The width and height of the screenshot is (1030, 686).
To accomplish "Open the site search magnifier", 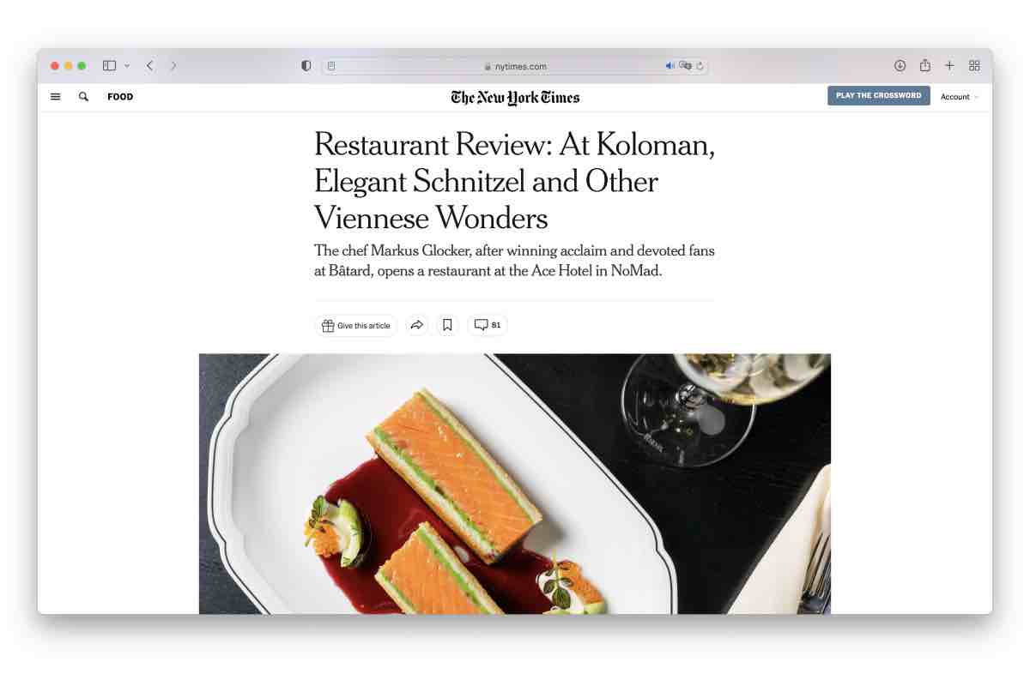I will [83, 97].
